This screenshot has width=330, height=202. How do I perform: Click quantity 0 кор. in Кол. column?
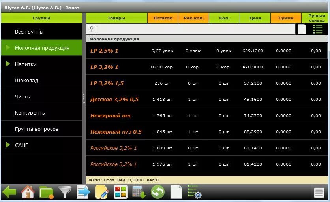[x=224, y=67]
